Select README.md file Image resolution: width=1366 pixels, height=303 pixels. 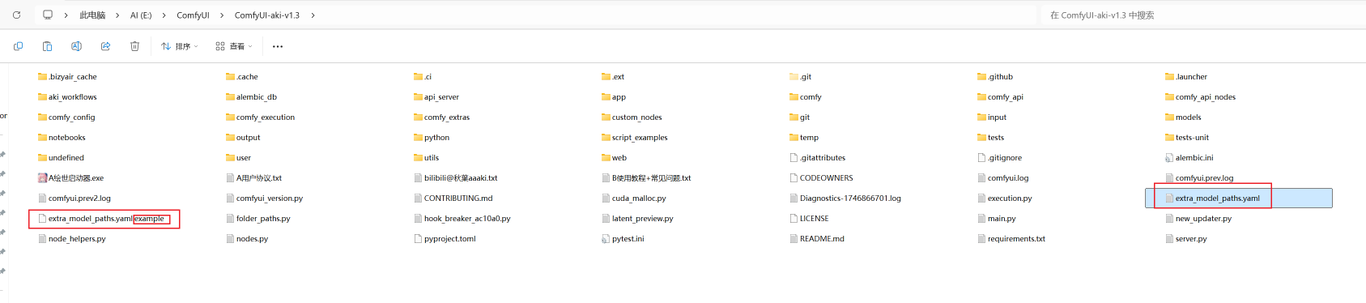(x=817, y=238)
